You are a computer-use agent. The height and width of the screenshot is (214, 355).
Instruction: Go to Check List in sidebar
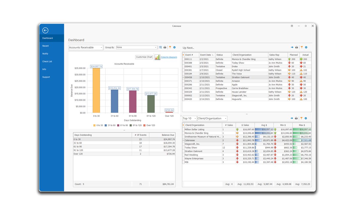47,61
